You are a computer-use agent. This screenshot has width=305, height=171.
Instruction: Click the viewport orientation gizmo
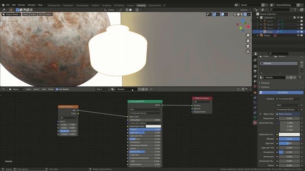coord(243,25)
